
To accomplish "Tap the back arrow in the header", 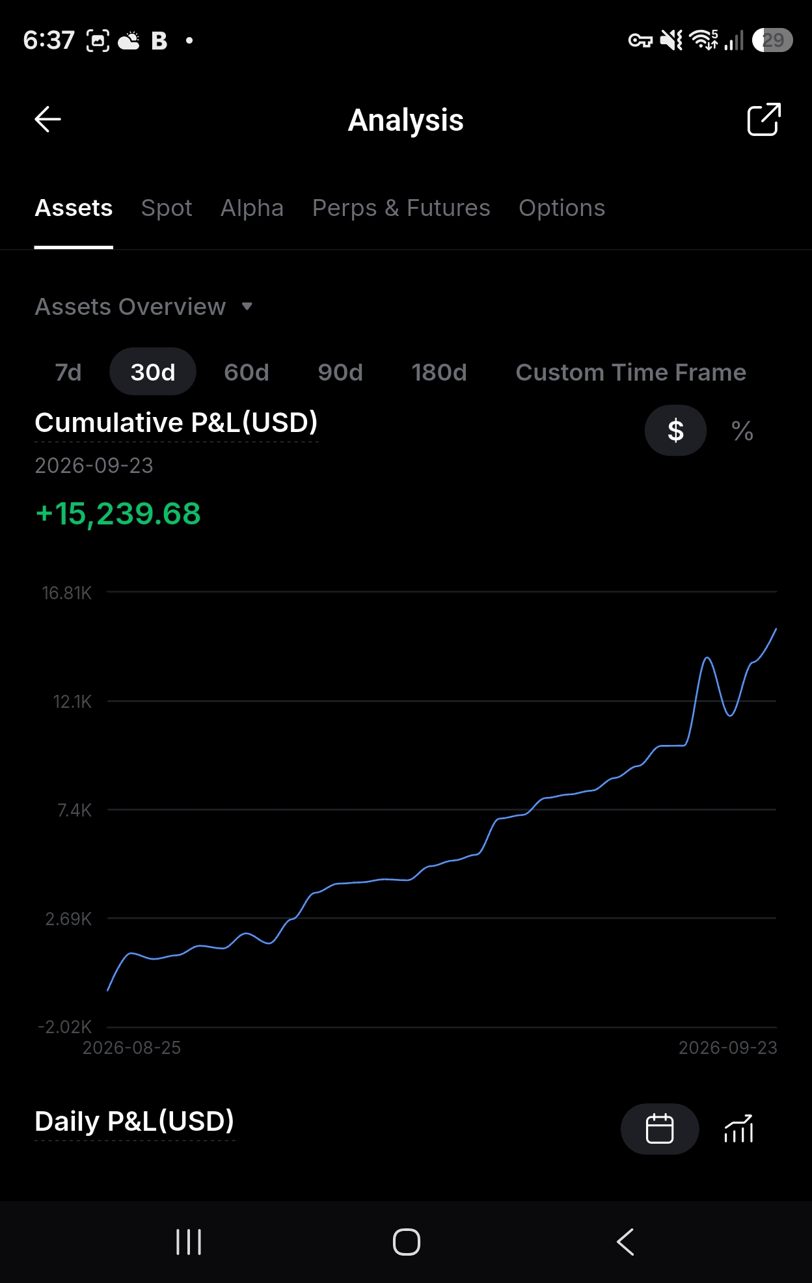I will click(47, 120).
